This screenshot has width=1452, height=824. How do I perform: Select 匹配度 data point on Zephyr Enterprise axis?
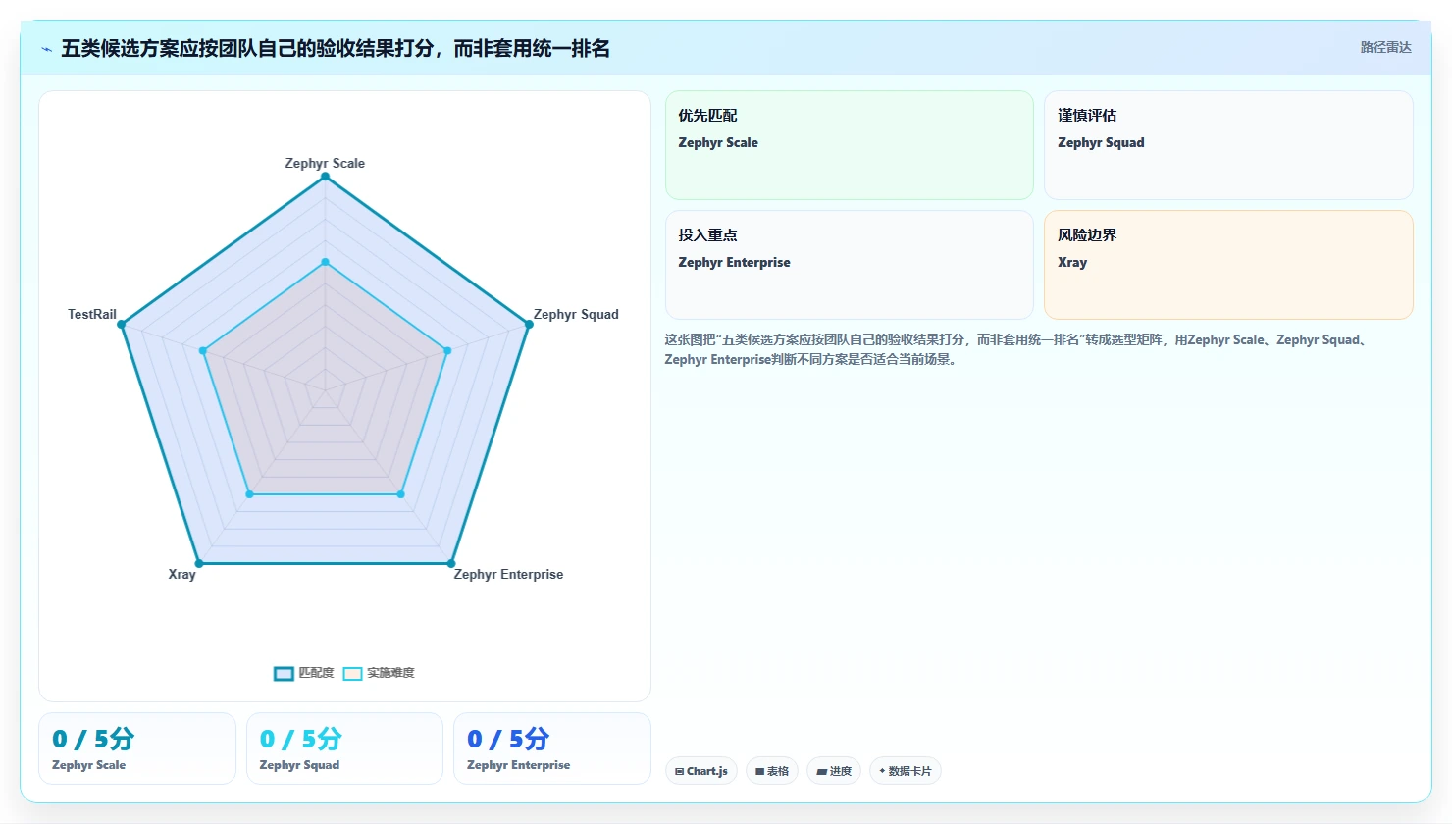click(x=451, y=563)
